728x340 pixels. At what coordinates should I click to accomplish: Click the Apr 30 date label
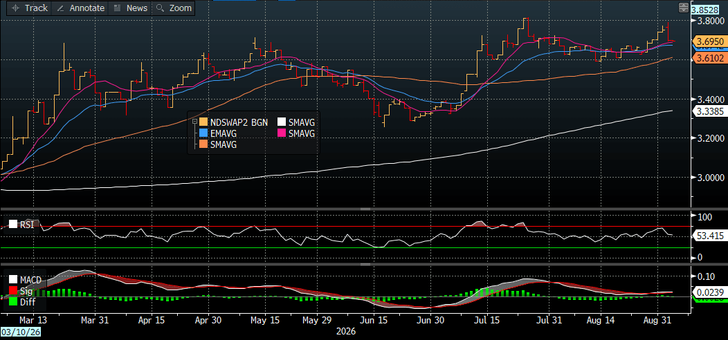pyautogui.click(x=208, y=320)
